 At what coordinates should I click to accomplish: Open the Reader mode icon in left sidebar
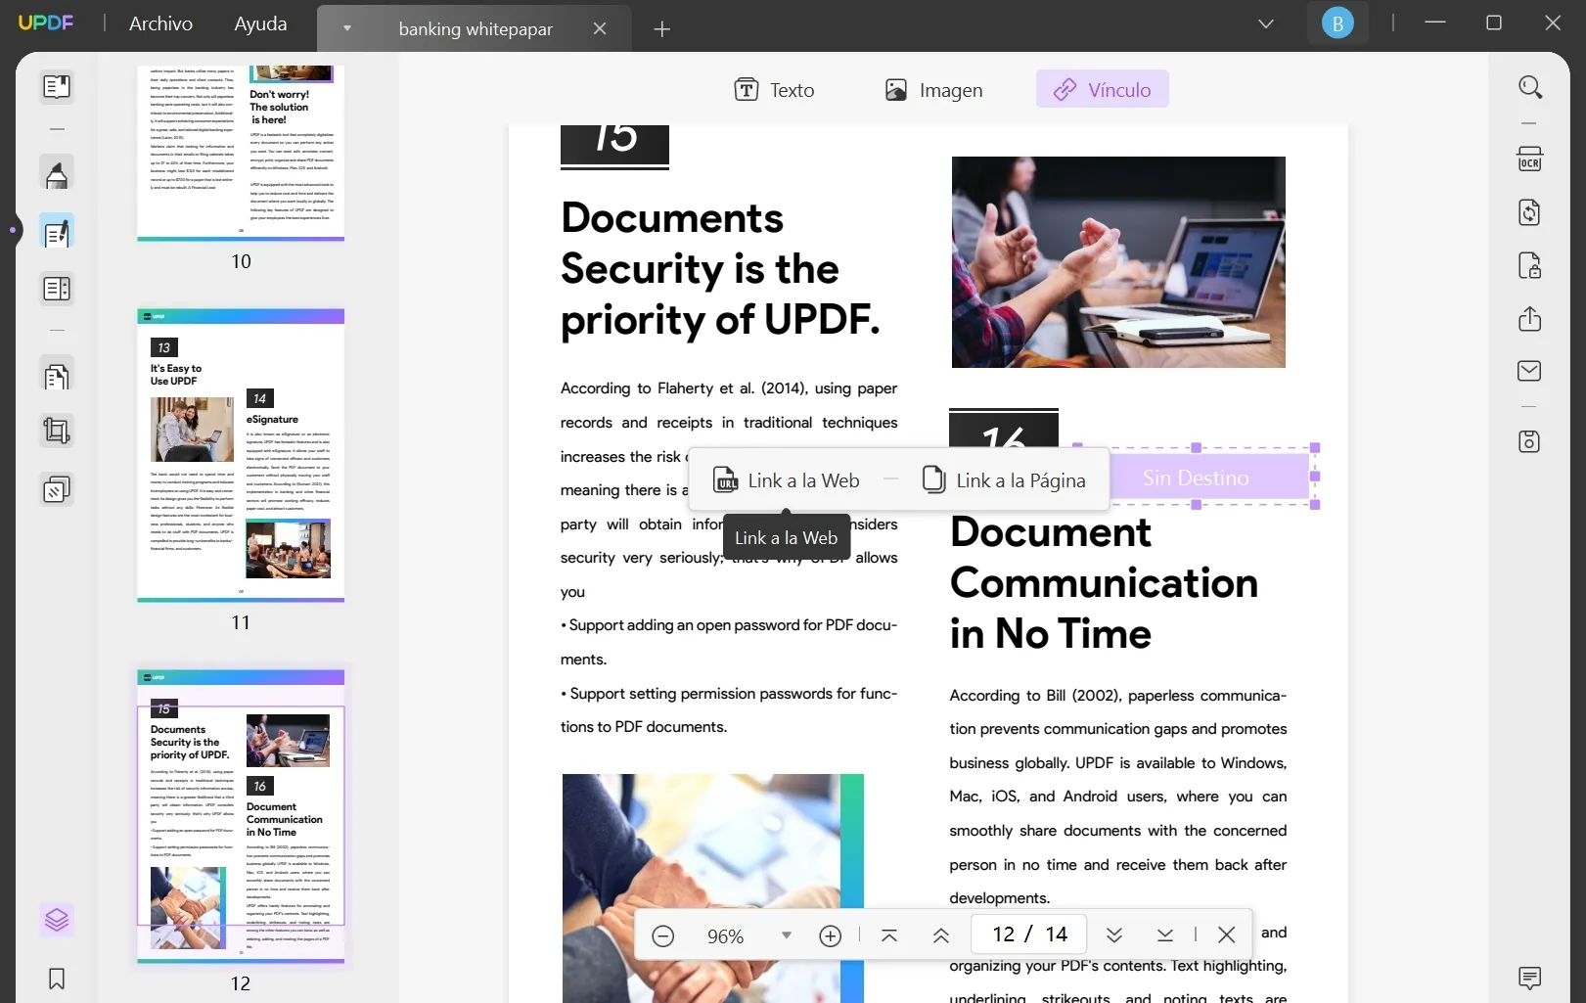57,87
